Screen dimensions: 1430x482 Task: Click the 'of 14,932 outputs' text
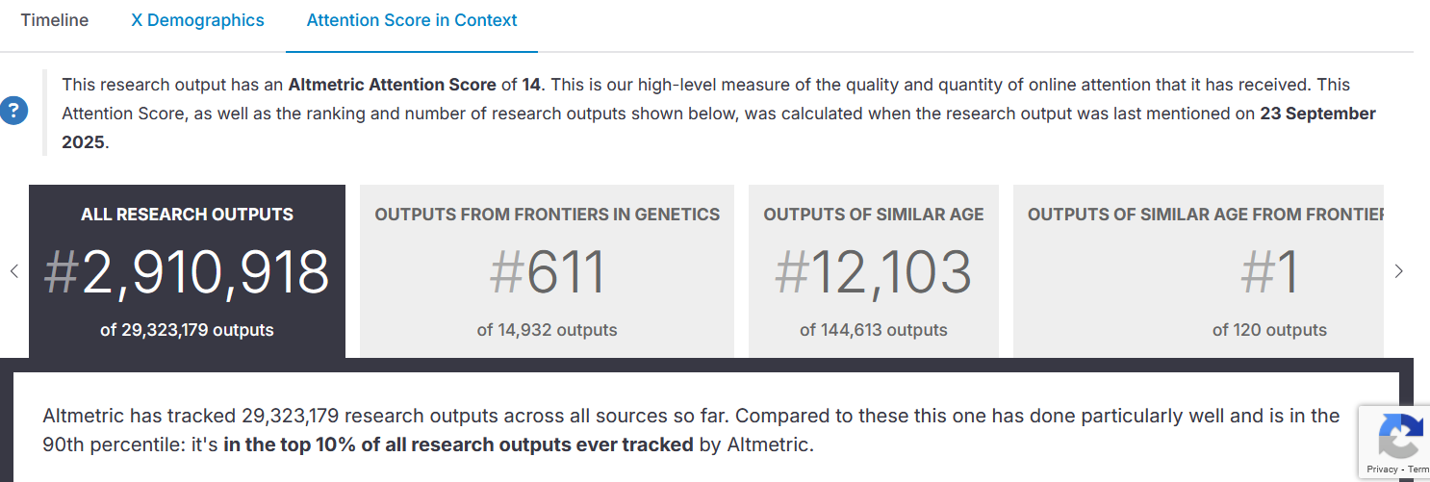tap(547, 330)
